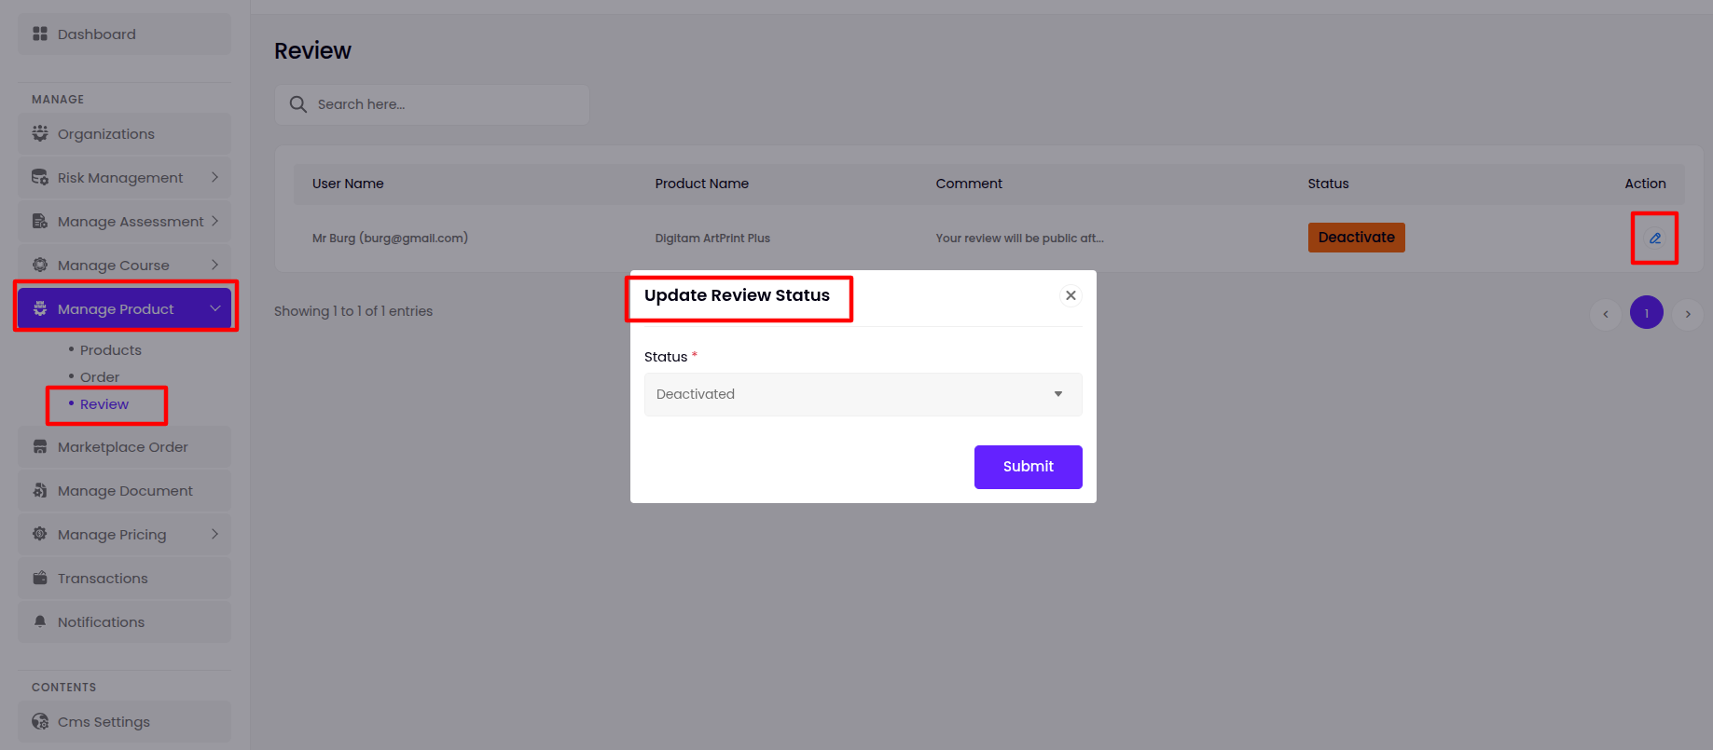
Task: Click the Cms Settings globe icon
Action: point(40,722)
